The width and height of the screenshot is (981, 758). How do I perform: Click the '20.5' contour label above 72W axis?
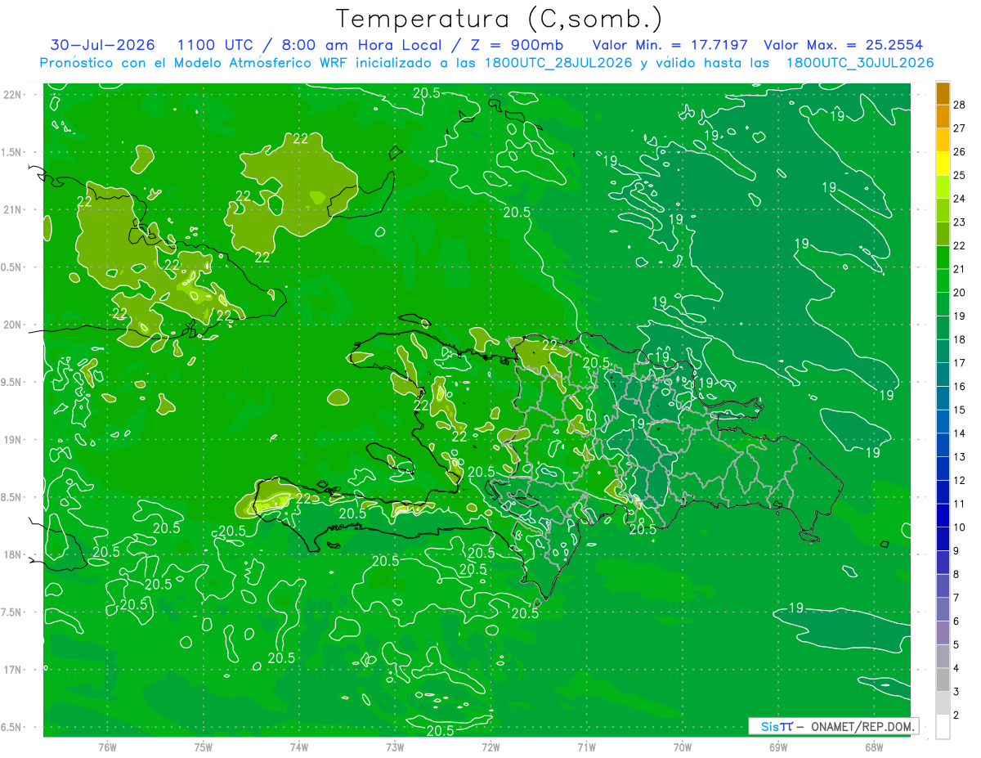click(440, 730)
